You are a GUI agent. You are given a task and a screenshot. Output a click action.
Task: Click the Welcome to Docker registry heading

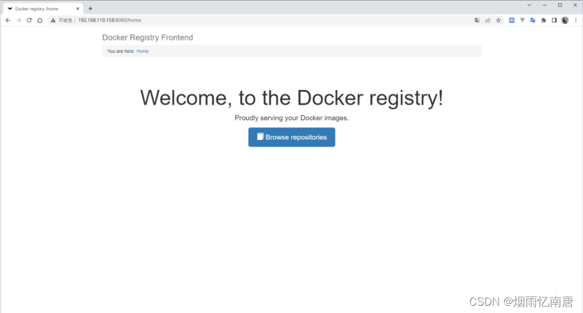(x=292, y=98)
